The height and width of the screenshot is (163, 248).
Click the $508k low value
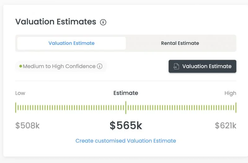[x=28, y=126]
